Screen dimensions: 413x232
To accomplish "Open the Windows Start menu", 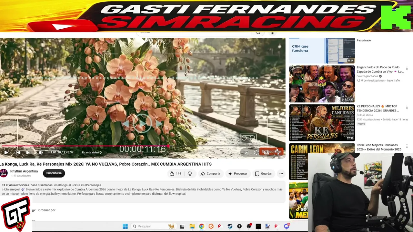I will point(125,226).
